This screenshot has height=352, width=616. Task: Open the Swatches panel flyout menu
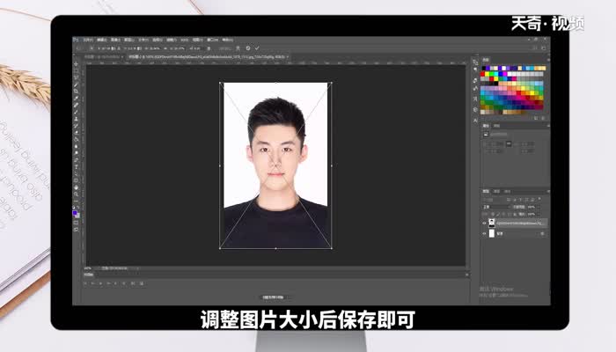coord(547,60)
